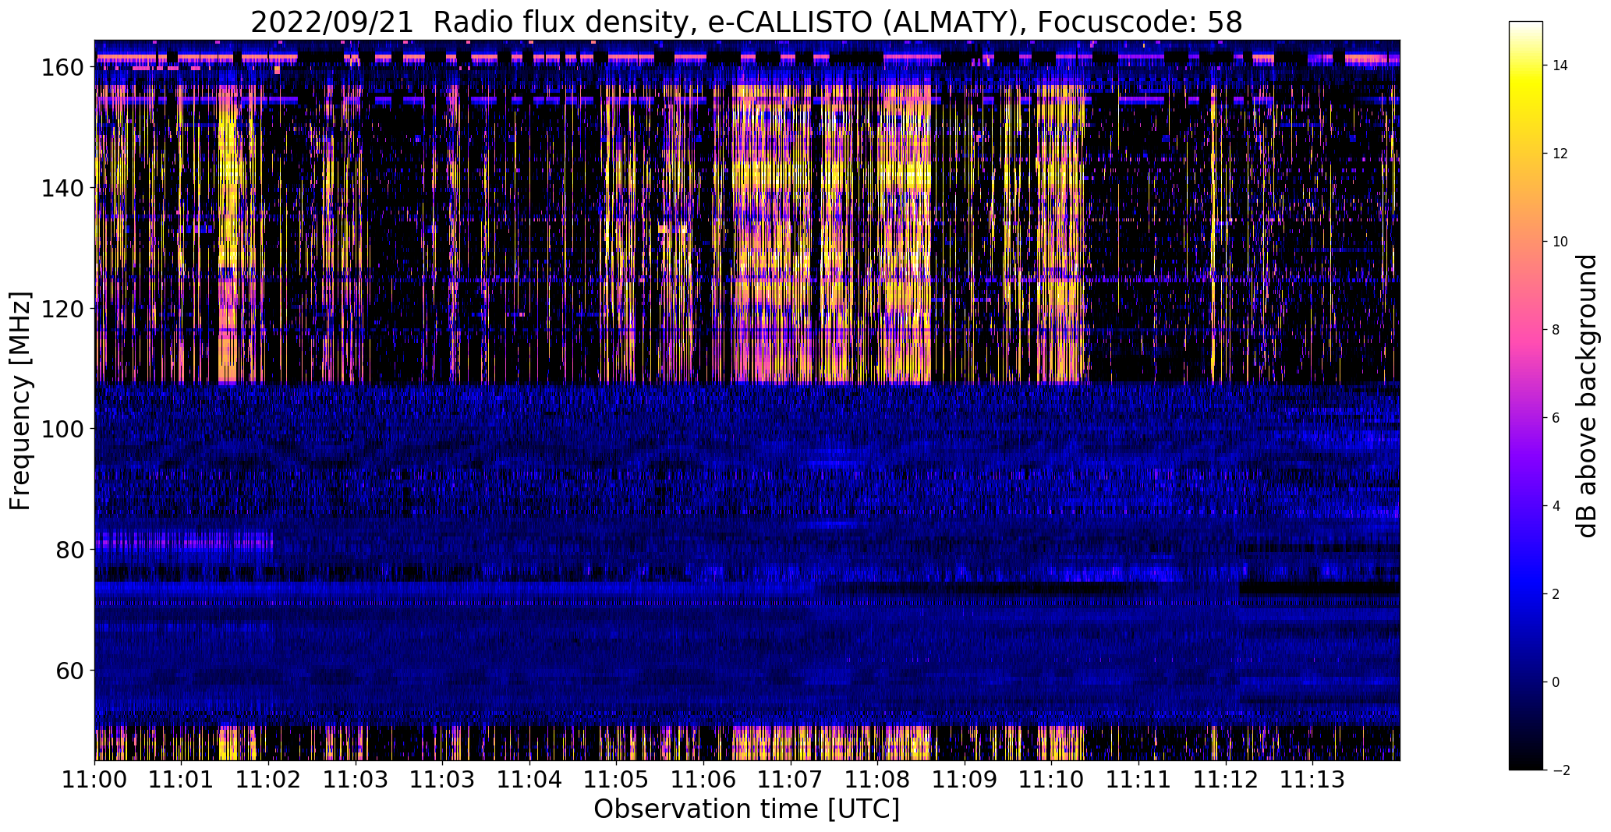Pick the 6 dB colorbar tick label

pos(1556,418)
